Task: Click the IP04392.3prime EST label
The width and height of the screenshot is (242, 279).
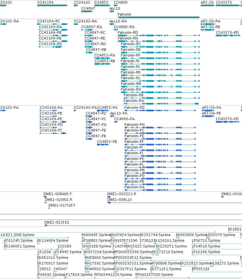Action: [51, 275]
